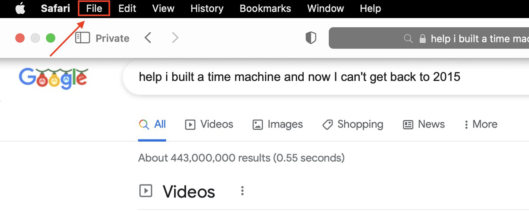This screenshot has height=211, width=529.
Task: Select the Videos search tab
Action: pyautogui.click(x=209, y=124)
